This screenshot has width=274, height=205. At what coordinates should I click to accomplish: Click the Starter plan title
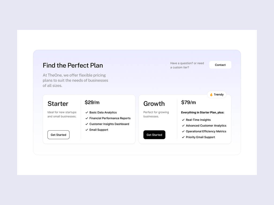[x=58, y=104]
